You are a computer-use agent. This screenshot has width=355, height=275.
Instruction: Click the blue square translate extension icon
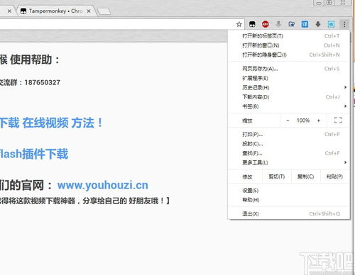305,24
